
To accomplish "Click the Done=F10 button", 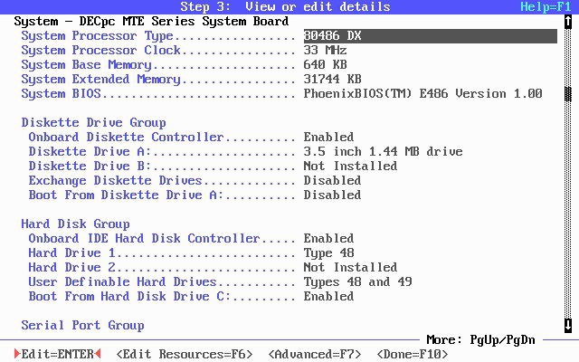I will click(x=413, y=354).
